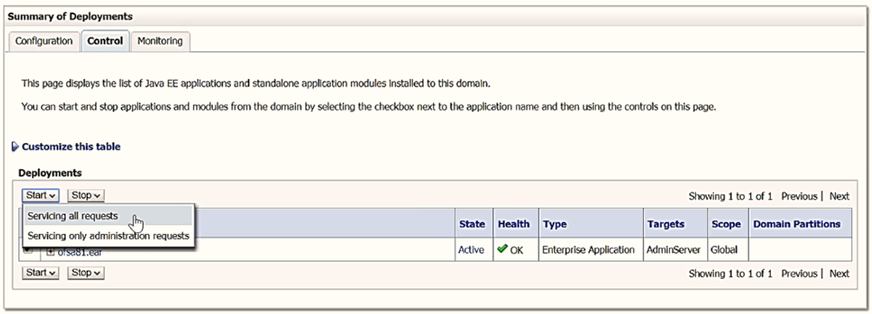The height and width of the screenshot is (314, 872).
Task: Sort by Domain Partitions column header
Action: (x=796, y=224)
